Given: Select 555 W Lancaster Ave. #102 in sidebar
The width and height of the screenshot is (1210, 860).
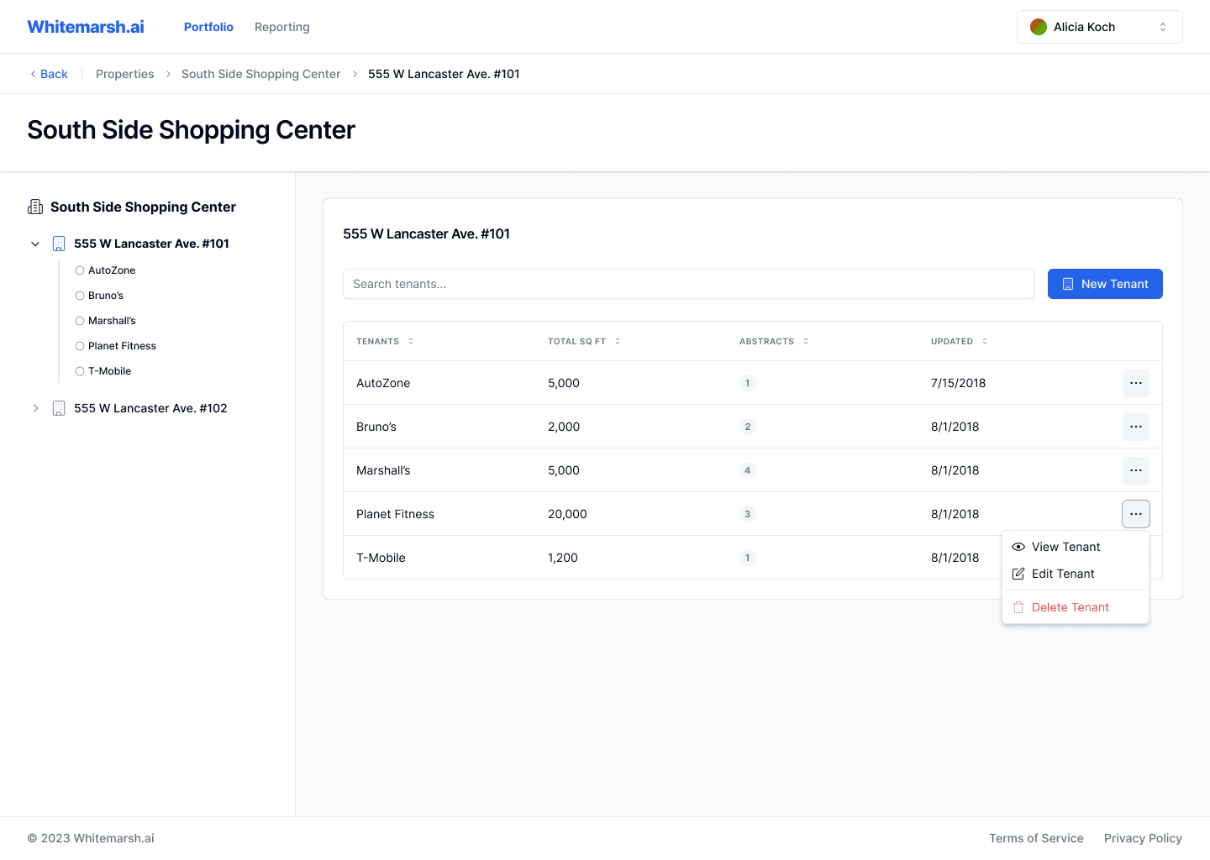Looking at the screenshot, I should 150,408.
